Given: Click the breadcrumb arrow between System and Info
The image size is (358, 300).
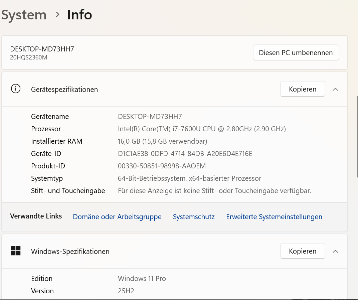Looking at the screenshot, I should pos(57,15).
